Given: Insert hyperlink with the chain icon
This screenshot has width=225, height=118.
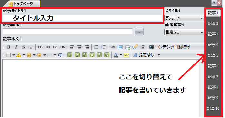Looking at the screenshot, I should [x=113, y=47].
